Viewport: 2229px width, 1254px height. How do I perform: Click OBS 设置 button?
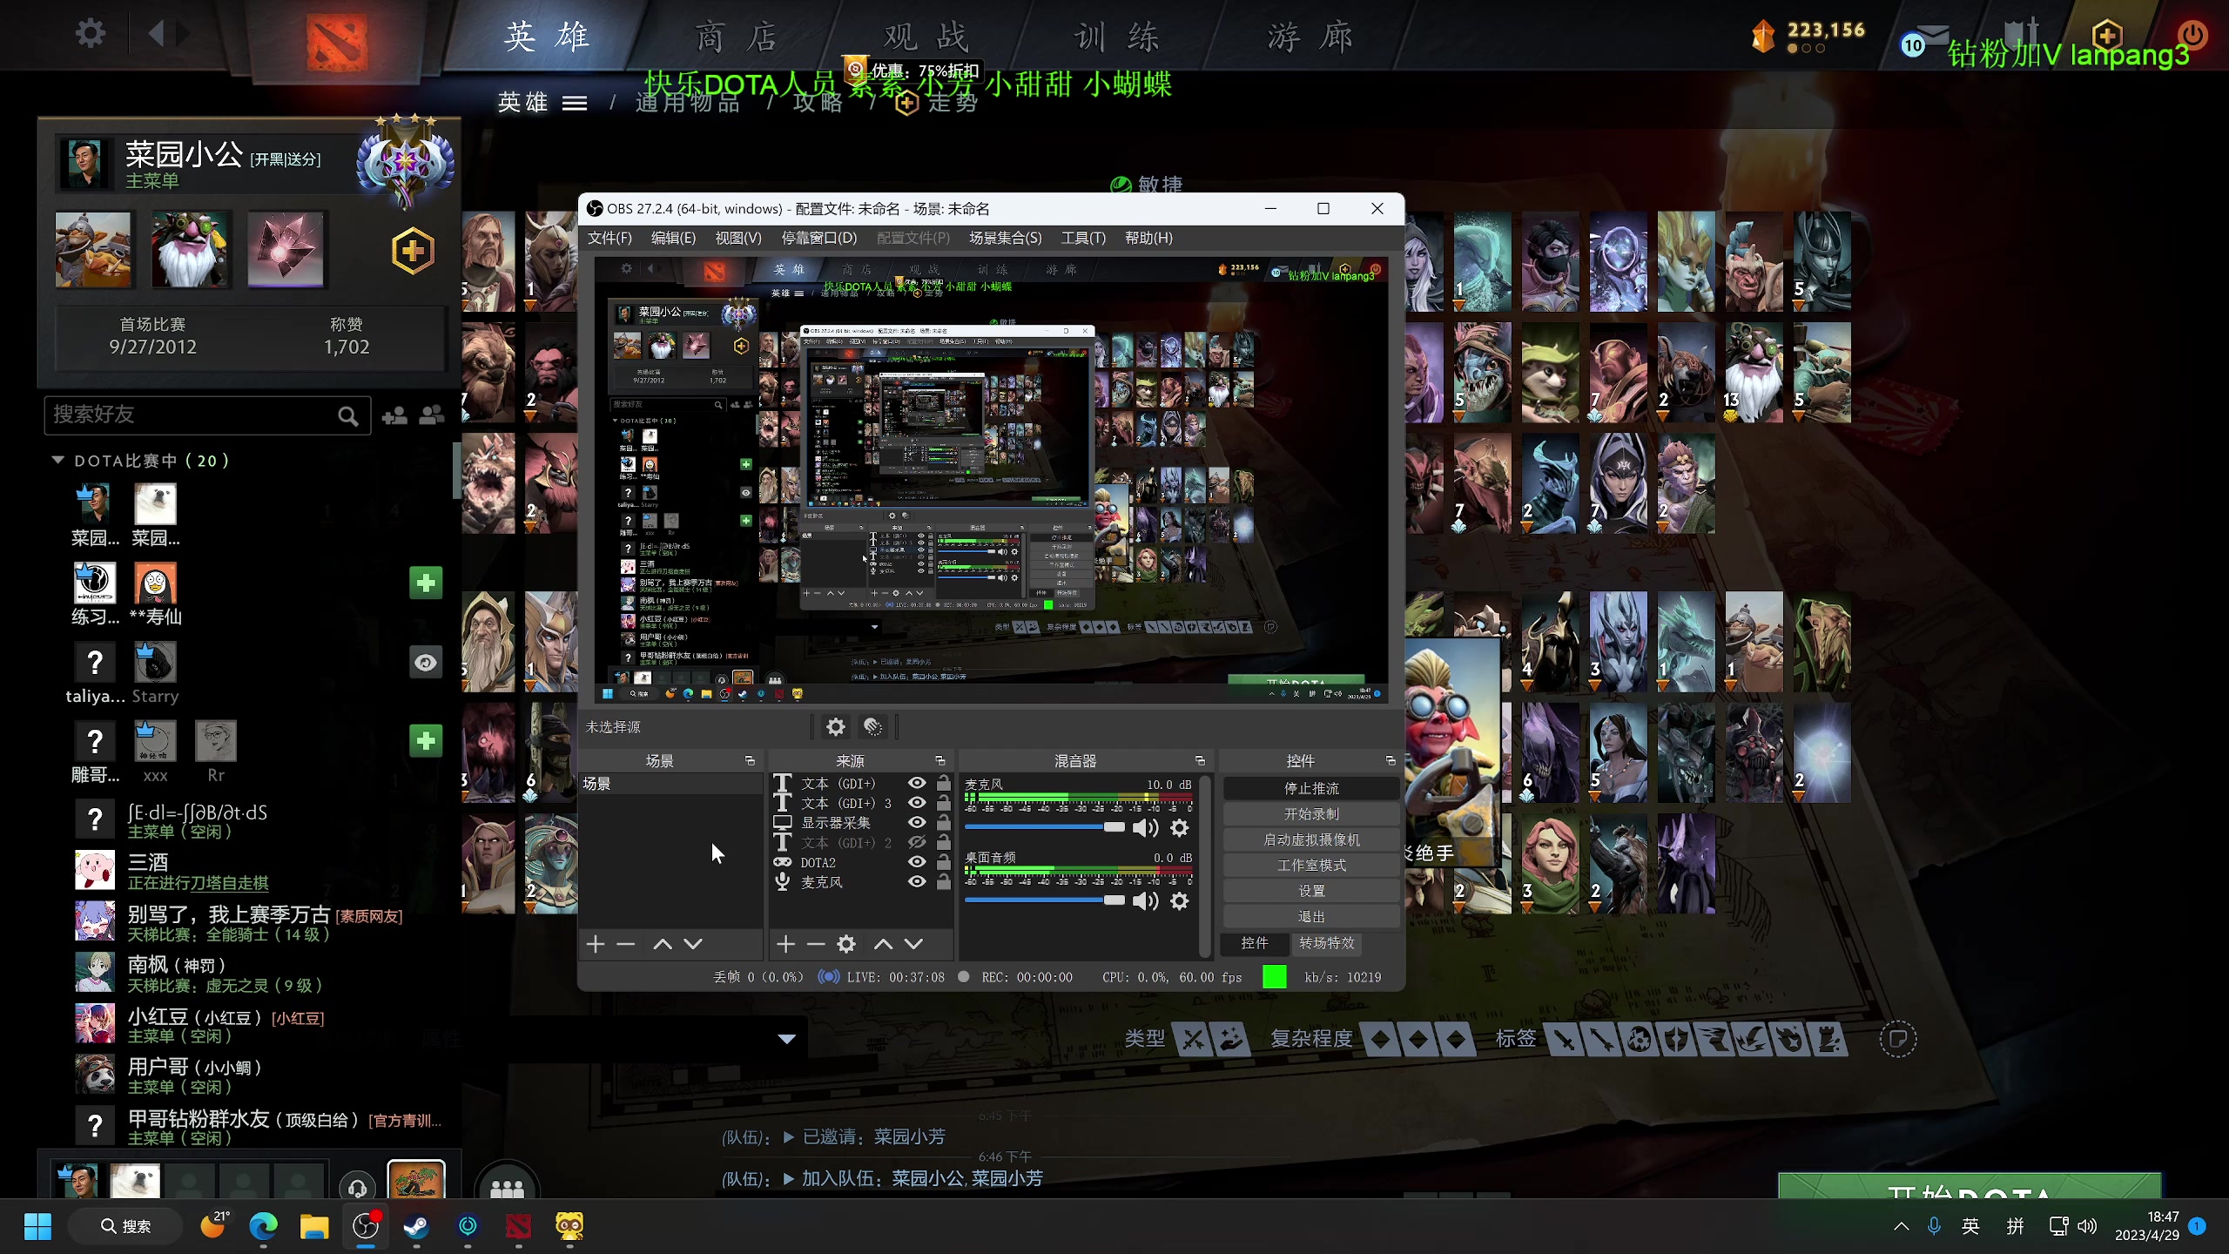click(x=1311, y=891)
